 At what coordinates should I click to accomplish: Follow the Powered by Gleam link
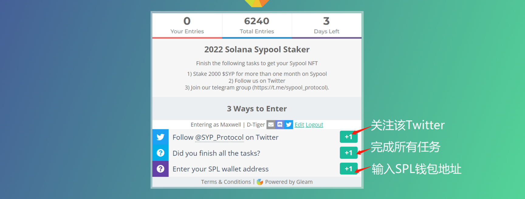(289, 182)
